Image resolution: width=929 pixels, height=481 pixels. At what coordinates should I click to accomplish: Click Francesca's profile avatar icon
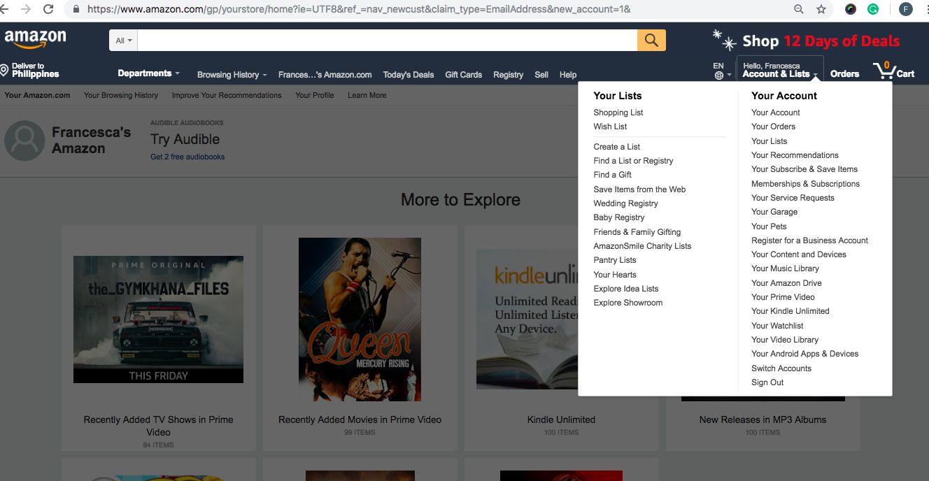click(24, 141)
